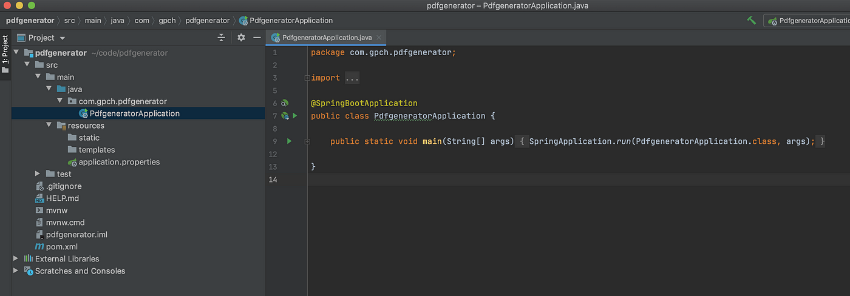The width and height of the screenshot is (850, 296).
Task: Click Spring bean gutter icon on line 6
Action: [x=284, y=103]
